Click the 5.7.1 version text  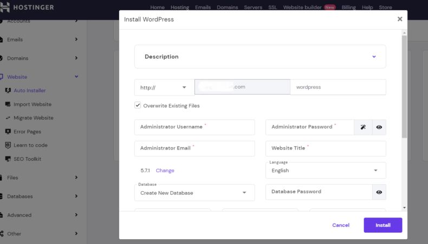click(145, 170)
